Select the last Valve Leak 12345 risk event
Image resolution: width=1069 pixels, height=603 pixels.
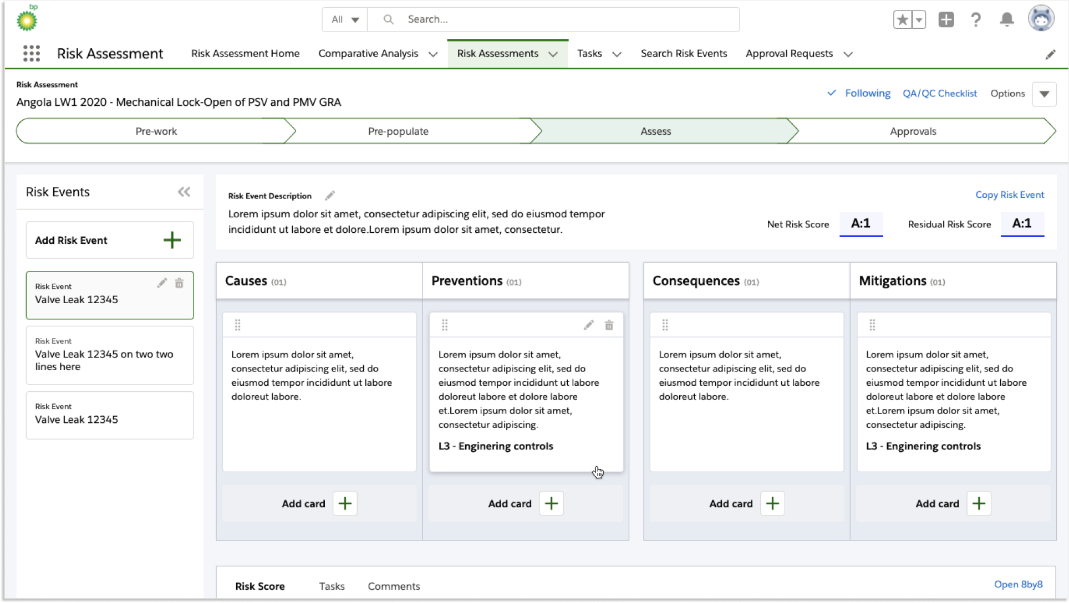click(110, 416)
